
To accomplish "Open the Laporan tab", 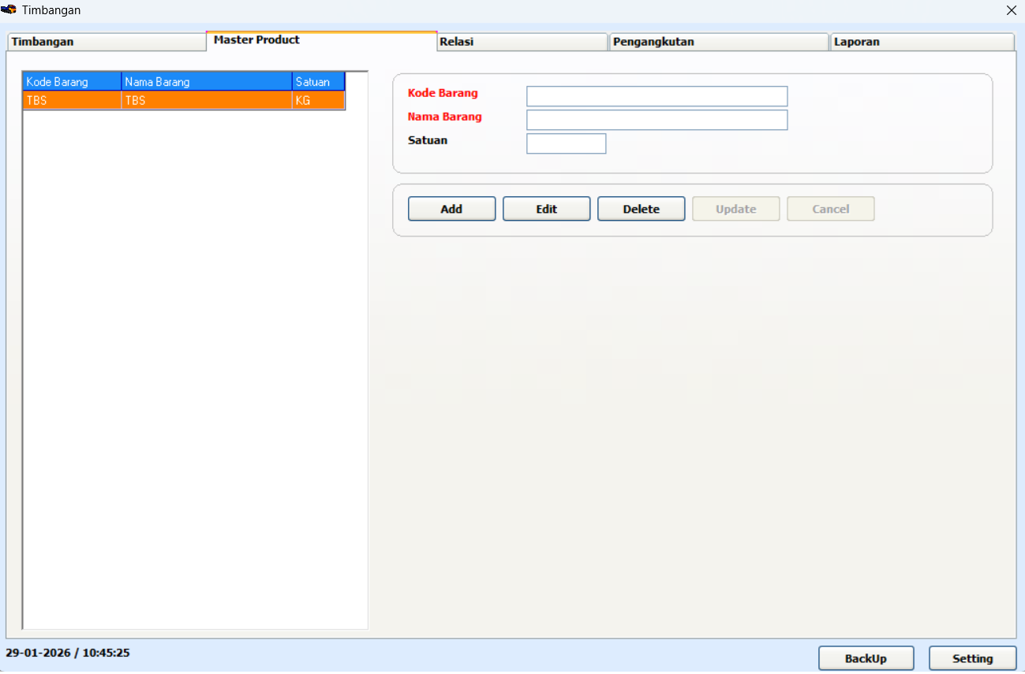I will coord(921,42).
